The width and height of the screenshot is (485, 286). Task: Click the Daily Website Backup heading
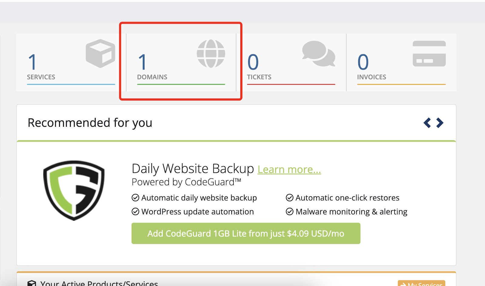click(x=193, y=169)
